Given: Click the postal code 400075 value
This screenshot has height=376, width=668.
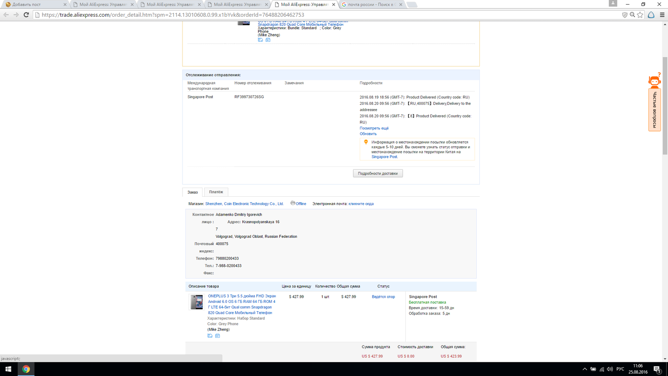Looking at the screenshot, I should coord(222,244).
